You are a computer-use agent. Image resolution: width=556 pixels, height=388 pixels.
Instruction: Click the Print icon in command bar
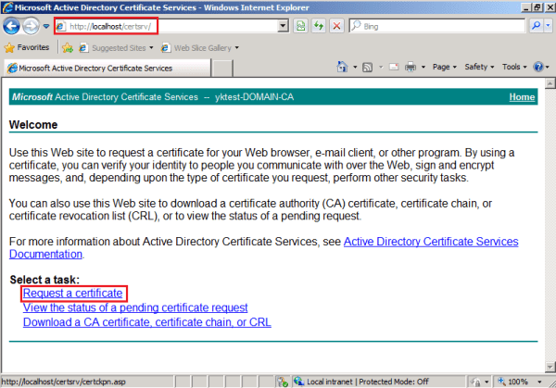tap(411, 67)
